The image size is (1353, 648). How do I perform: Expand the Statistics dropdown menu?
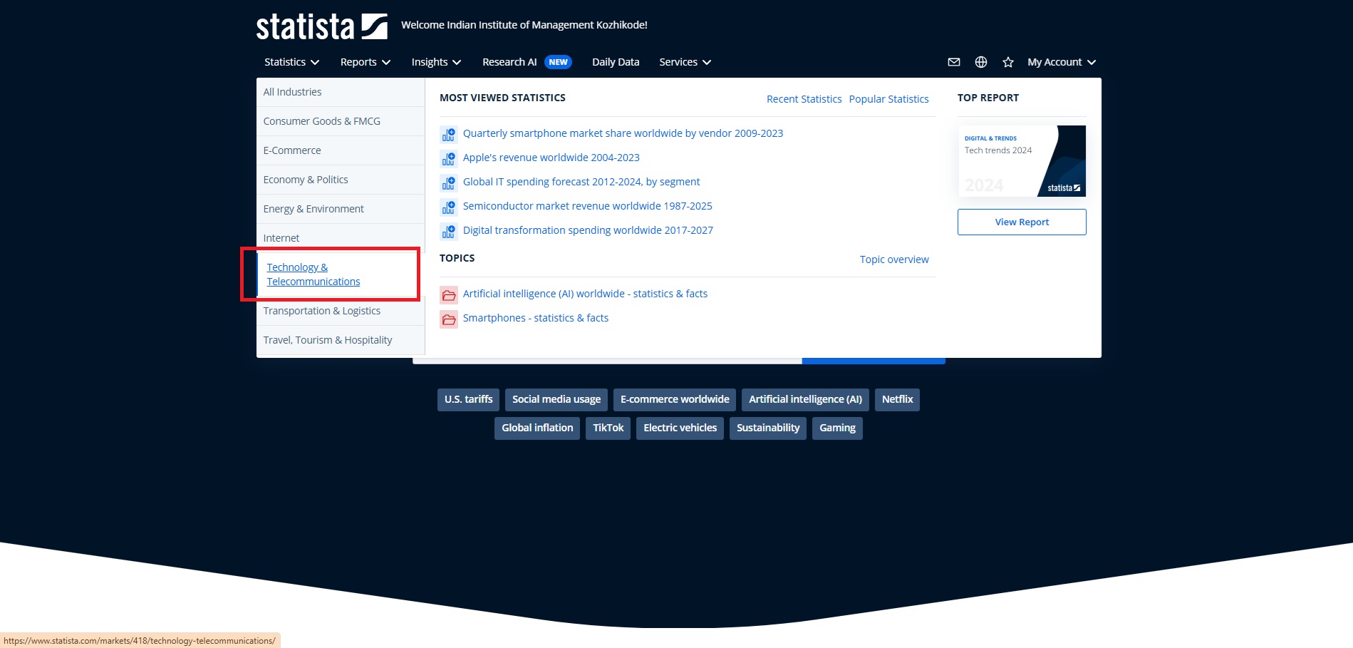tap(291, 62)
